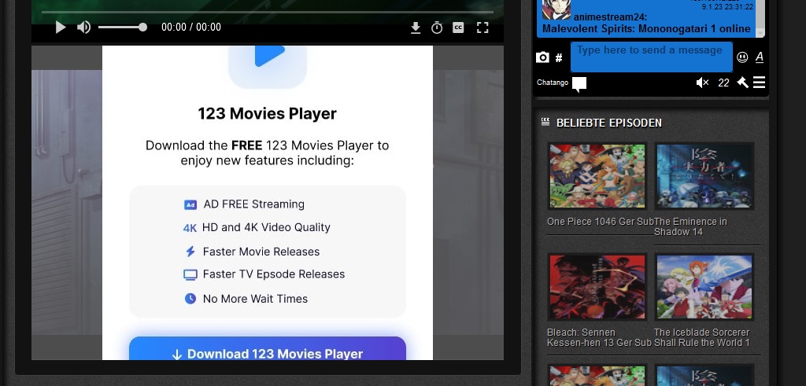Open the emoji smiley picker in chat

pos(742,57)
